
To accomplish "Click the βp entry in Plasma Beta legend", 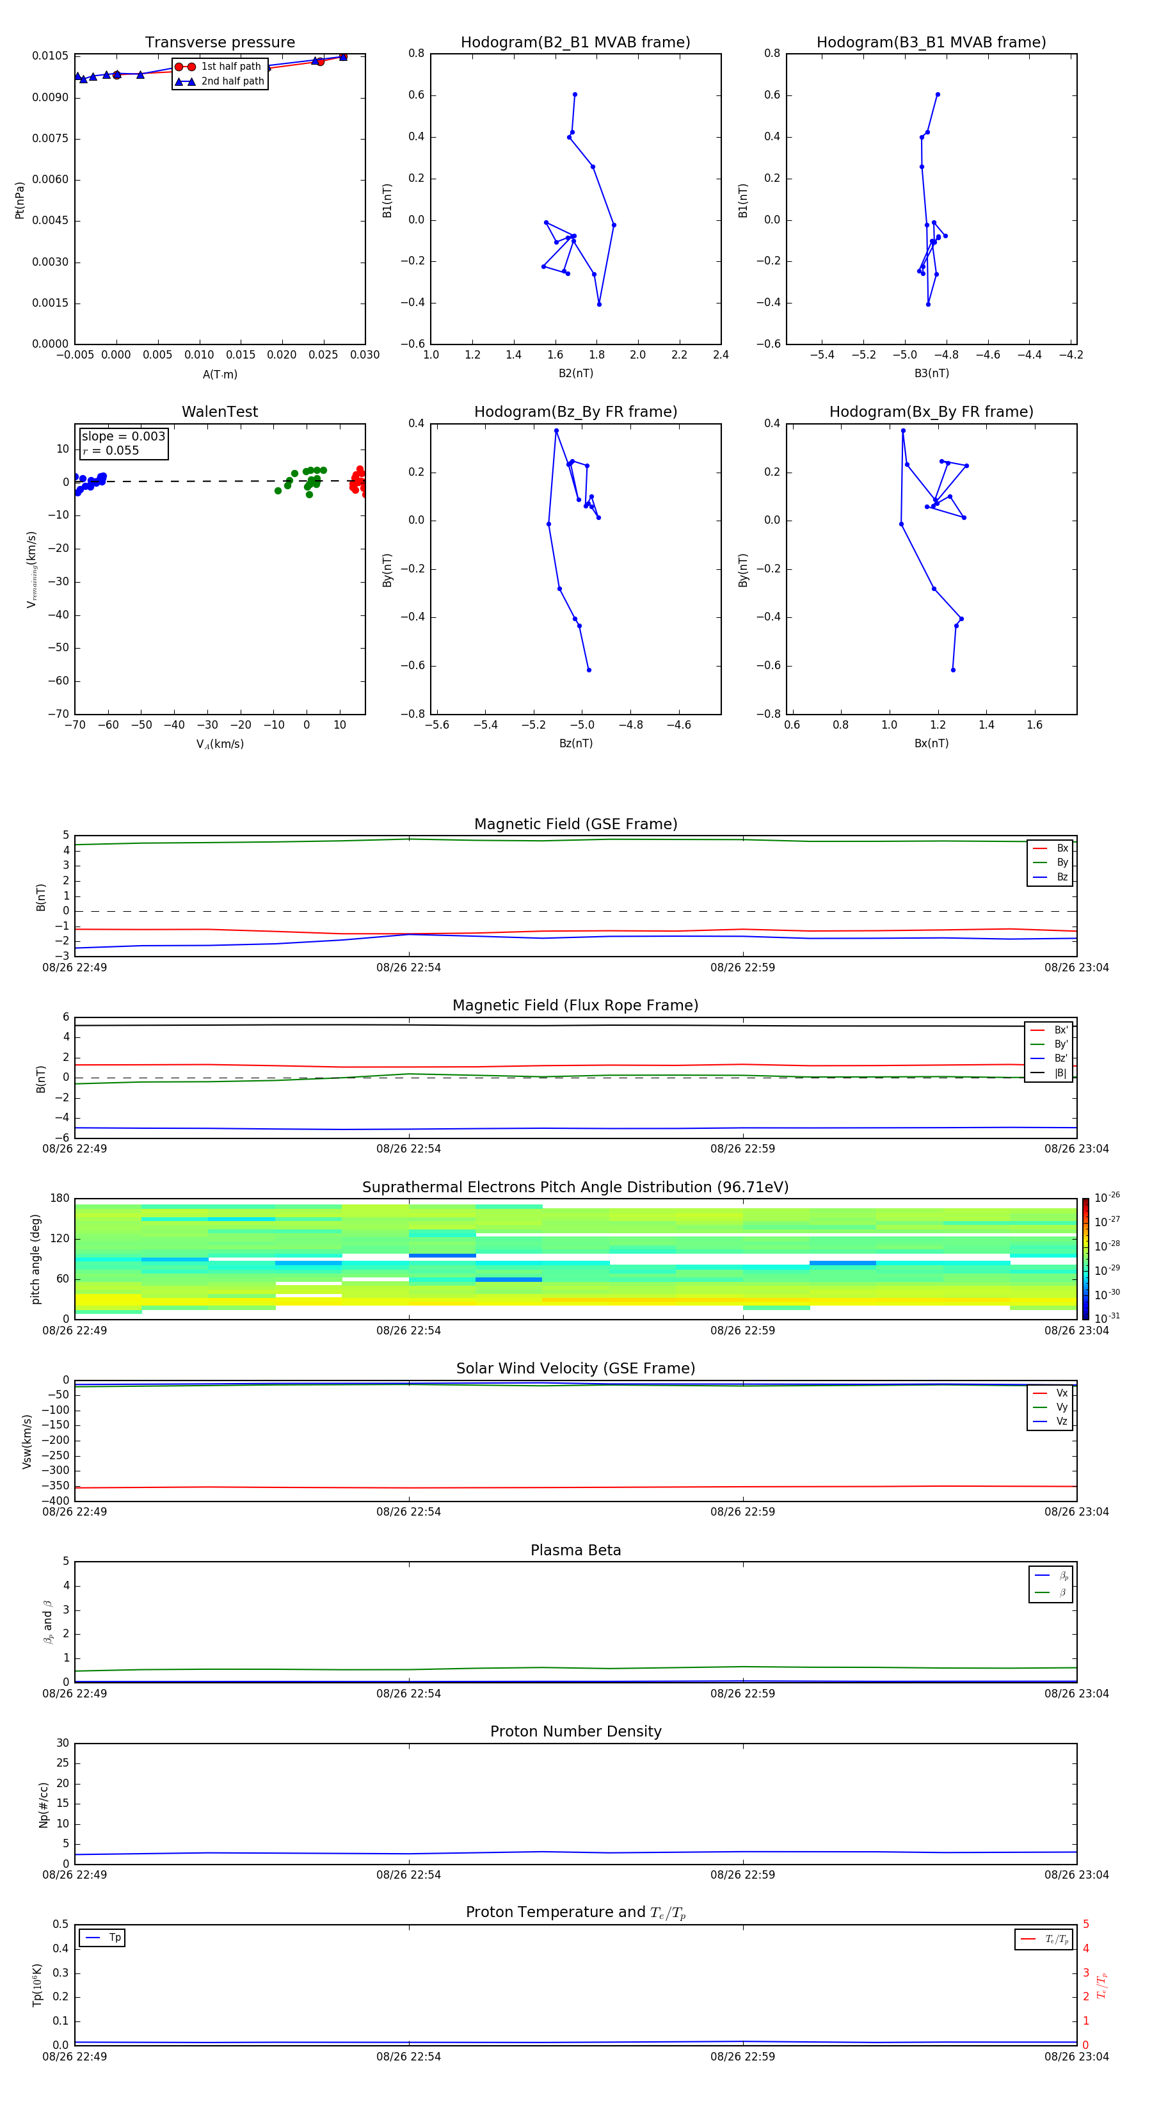I will coord(1051,1576).
